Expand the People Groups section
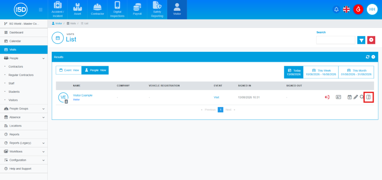Screen dimensions: 382x180 point(24,109)
